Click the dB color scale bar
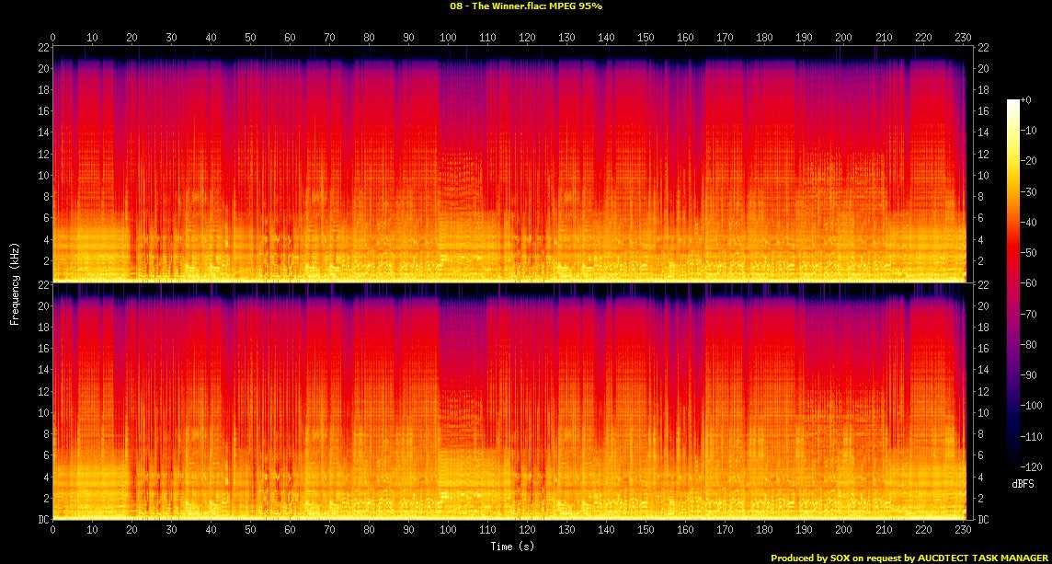1052x564 pixels. coord(1013,284)
